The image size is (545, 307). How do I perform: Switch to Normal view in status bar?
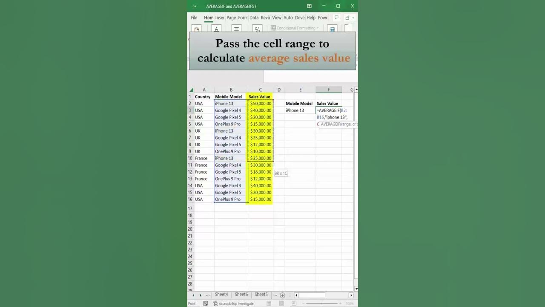pos(269,304)
